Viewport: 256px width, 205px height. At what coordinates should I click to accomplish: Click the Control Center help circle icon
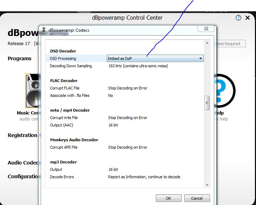(238, 18)
